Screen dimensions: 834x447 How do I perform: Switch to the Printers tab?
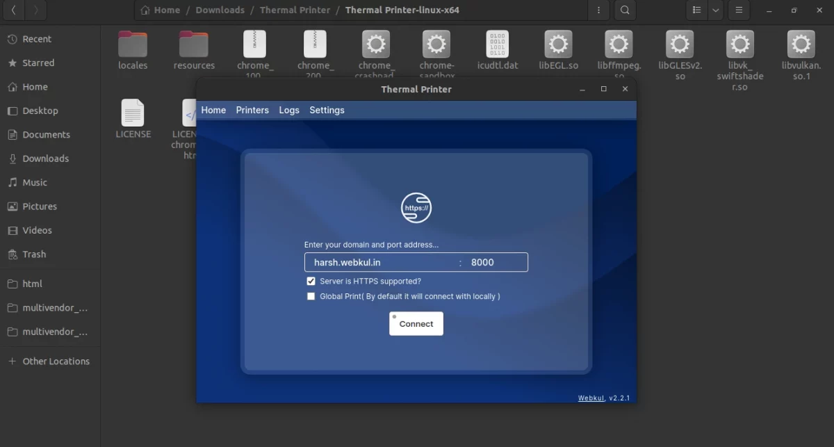click(252, 110)
